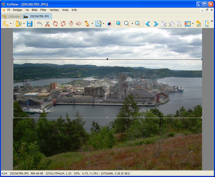Expand the adjustments dropdown arrow
Screen dimensions: 215x177
[x=103, y=24]
